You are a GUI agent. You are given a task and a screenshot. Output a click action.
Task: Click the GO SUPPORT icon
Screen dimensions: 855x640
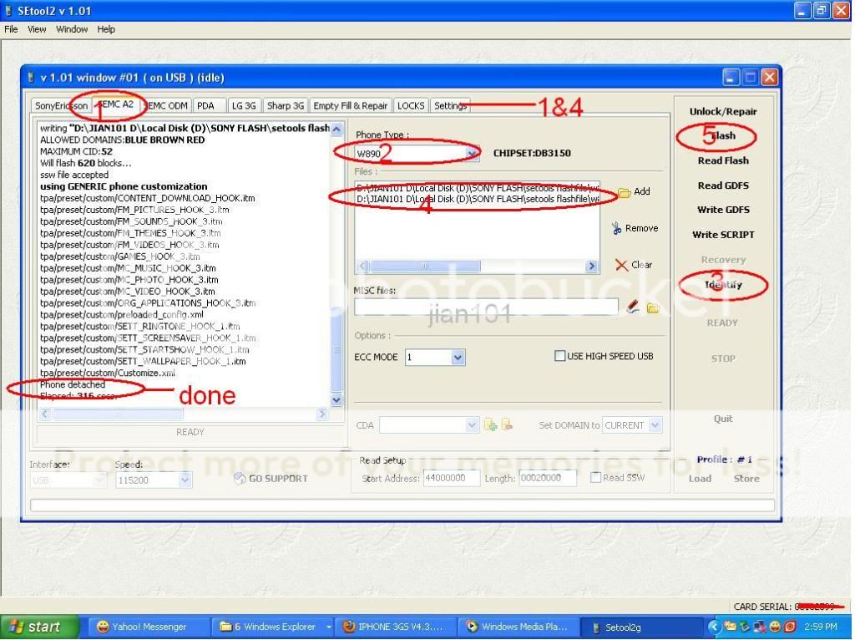[240, 479]
